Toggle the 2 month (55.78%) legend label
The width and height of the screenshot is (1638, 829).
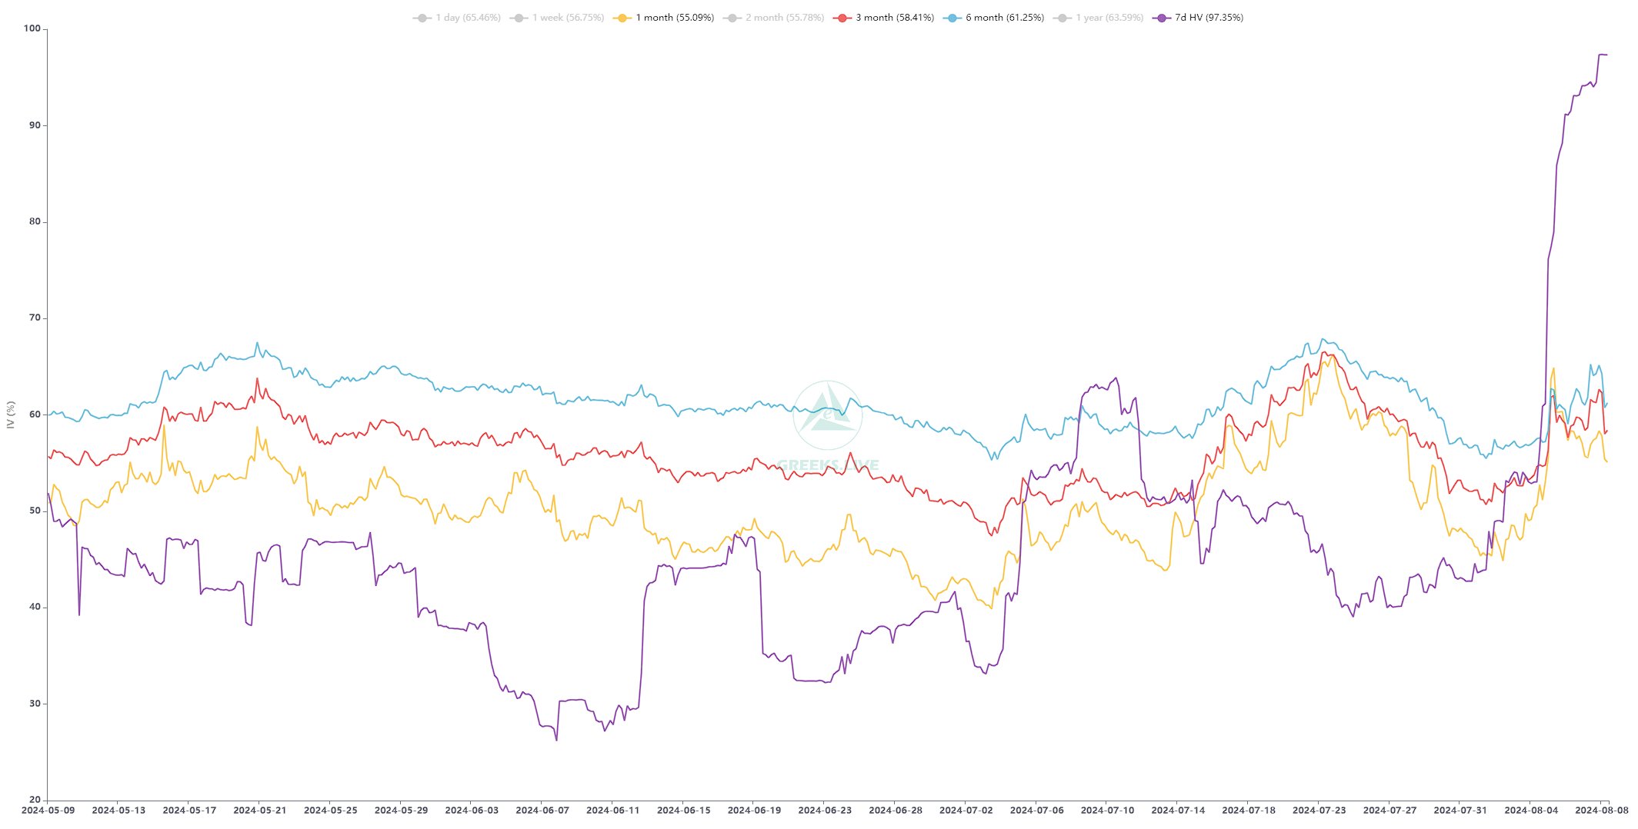pos(785,18)
